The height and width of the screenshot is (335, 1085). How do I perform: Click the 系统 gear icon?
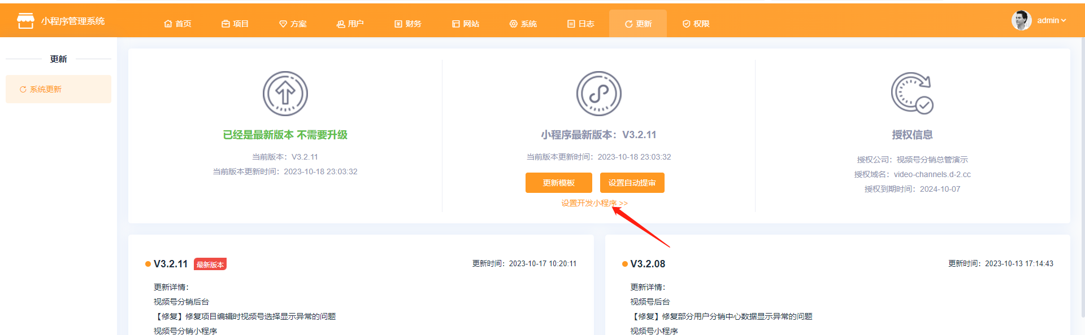coord(514,24)
